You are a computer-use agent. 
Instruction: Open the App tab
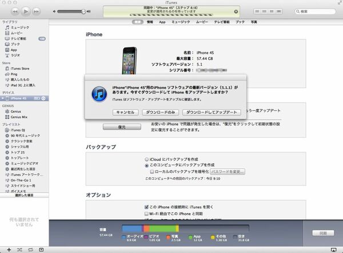162,22
